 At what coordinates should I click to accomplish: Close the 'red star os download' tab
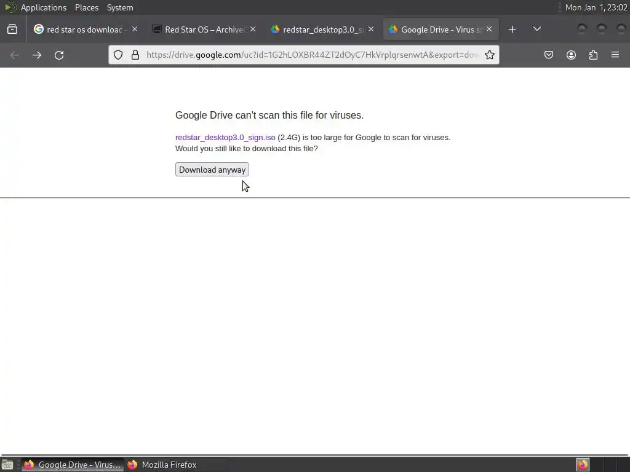pos(135,29)
